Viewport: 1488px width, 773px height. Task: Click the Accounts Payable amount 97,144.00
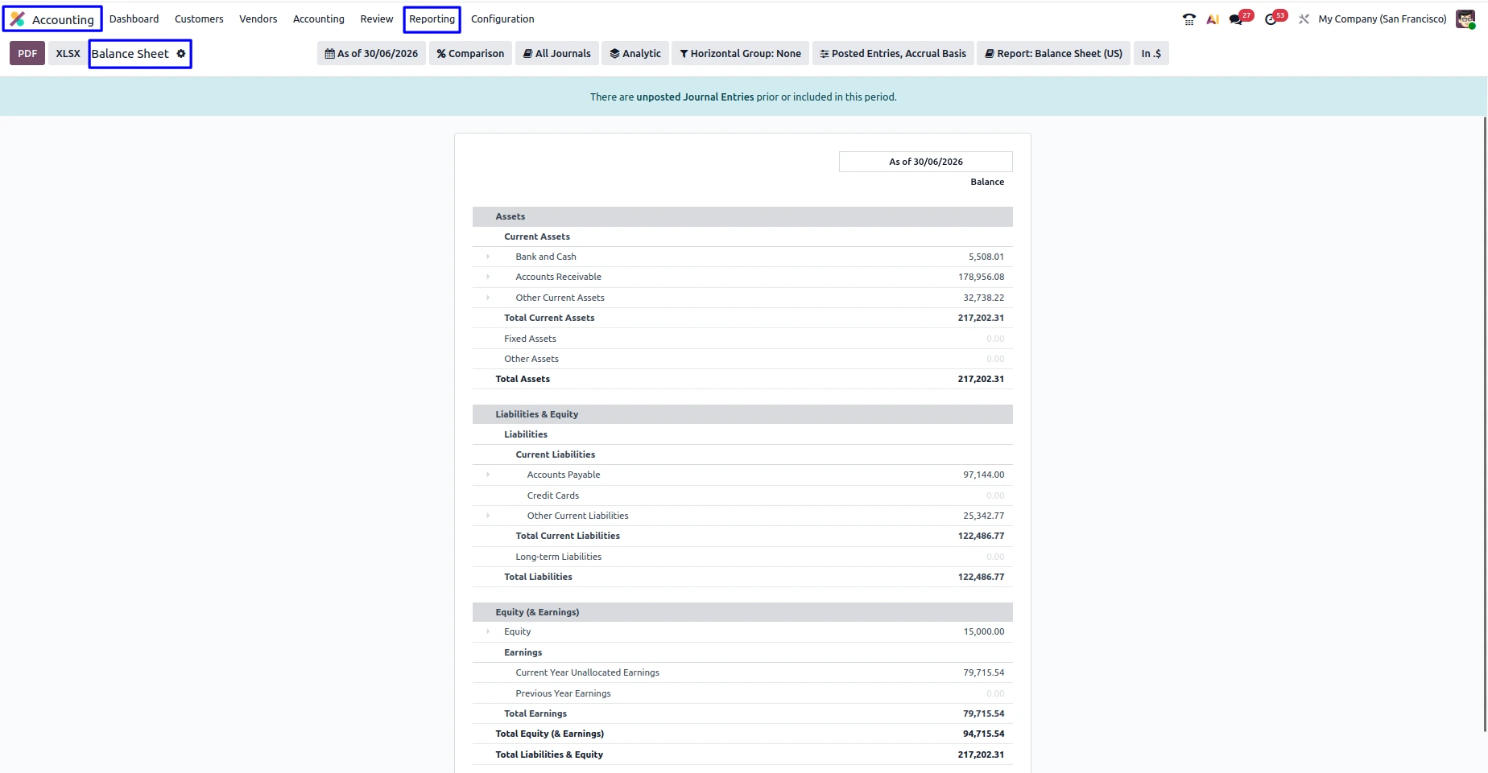[x=983, y=475]
